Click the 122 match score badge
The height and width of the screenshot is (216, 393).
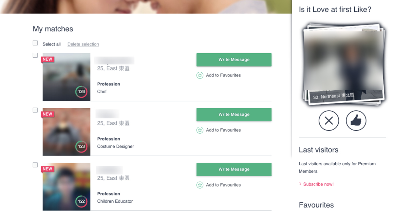(81, 201)
